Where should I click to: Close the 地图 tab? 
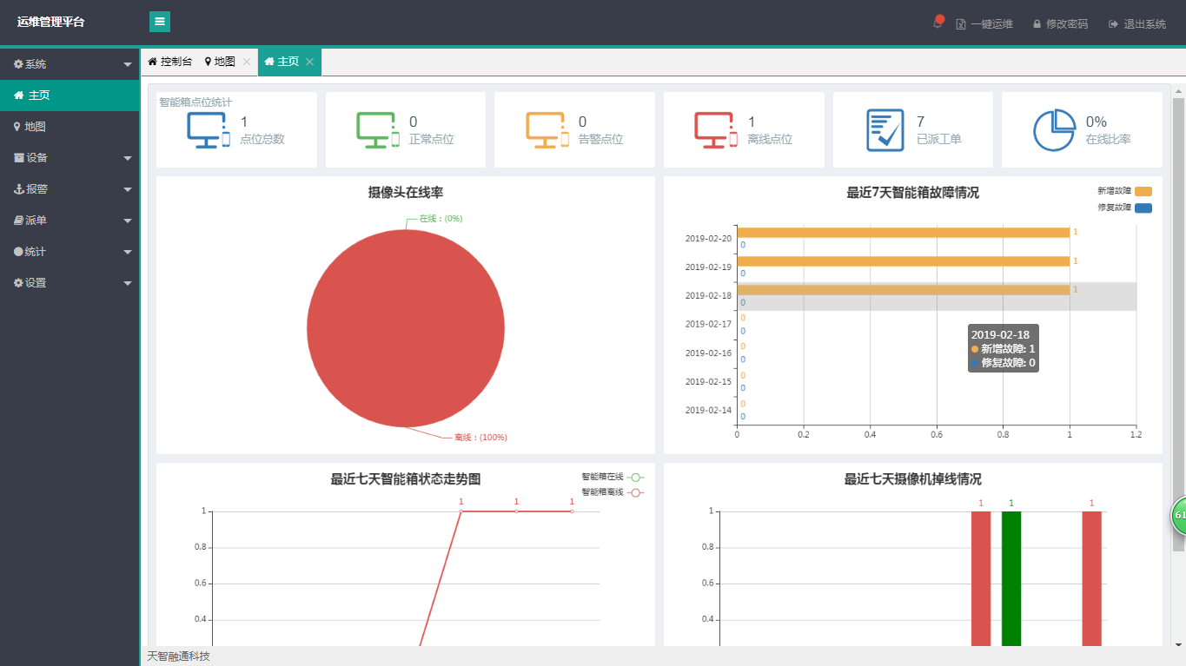[247, 62]
